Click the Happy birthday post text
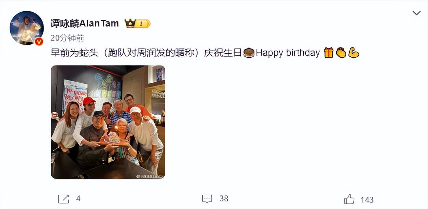 click(x=288, y=53)
